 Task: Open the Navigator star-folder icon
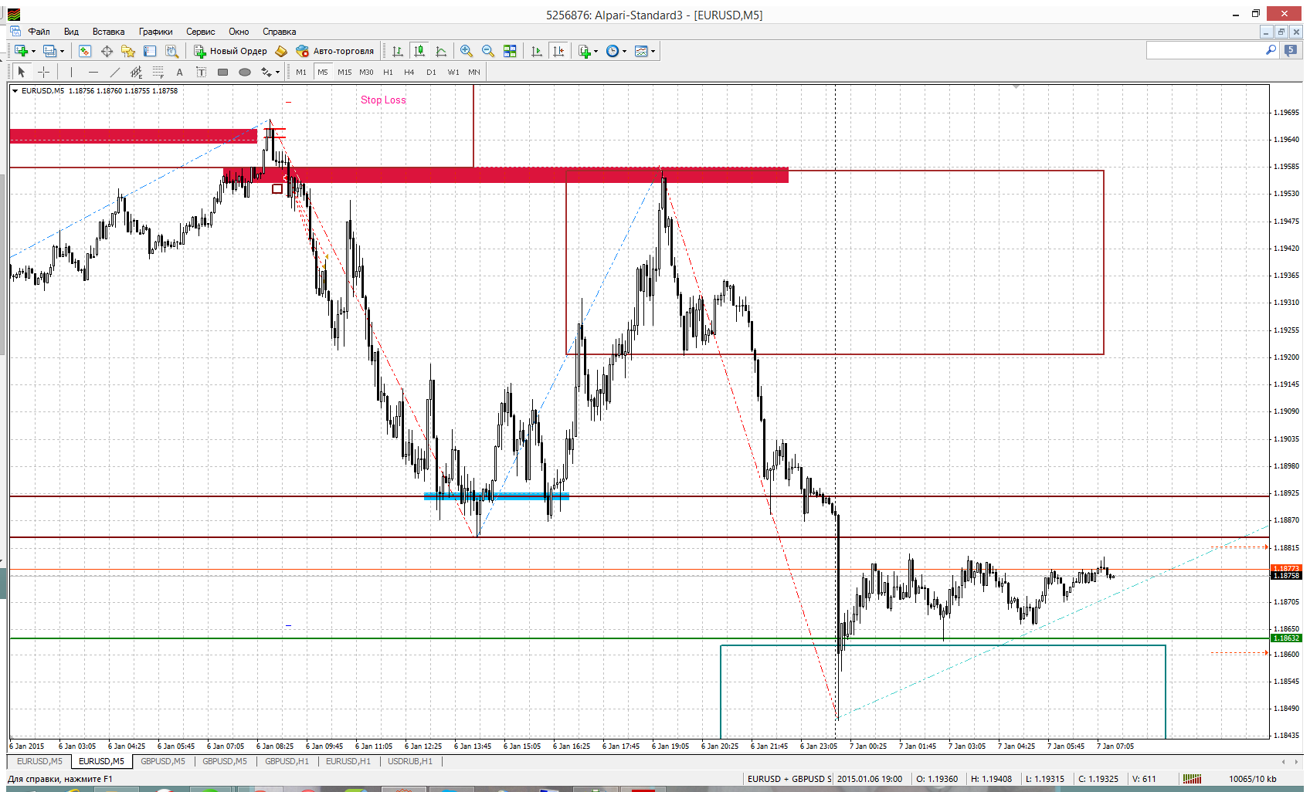coord(128,51)
